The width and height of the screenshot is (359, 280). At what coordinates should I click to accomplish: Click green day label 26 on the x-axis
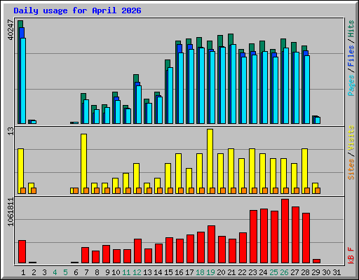(284, 272)
